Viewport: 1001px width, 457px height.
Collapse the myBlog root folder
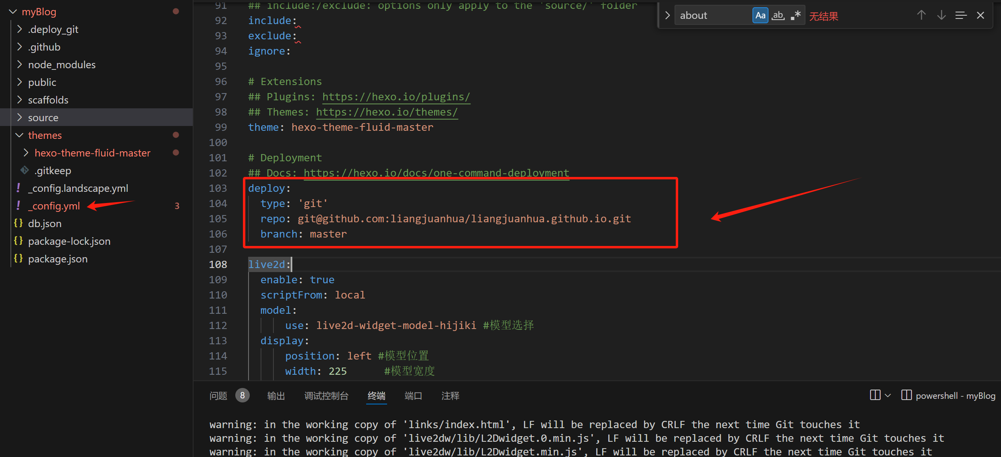pyautogui.click(x=13, y=12)
